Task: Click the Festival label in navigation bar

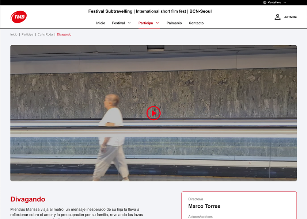Action: click(x=118, y=23)
